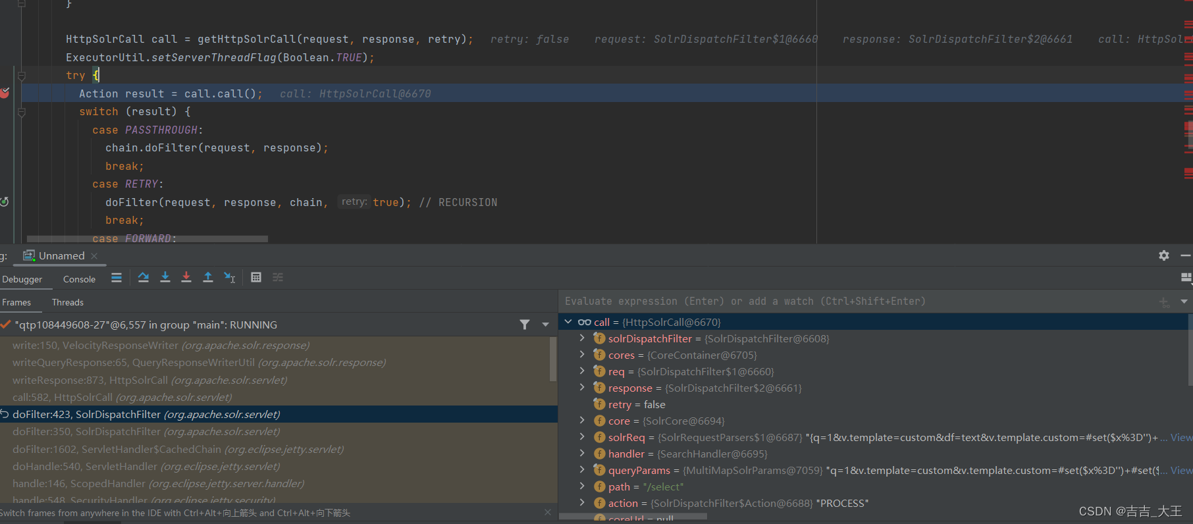Screen dimensions: 1193x524
Task: Click the 'case PASSTHROUGH:' code line
Action: (x=147, y=130)
